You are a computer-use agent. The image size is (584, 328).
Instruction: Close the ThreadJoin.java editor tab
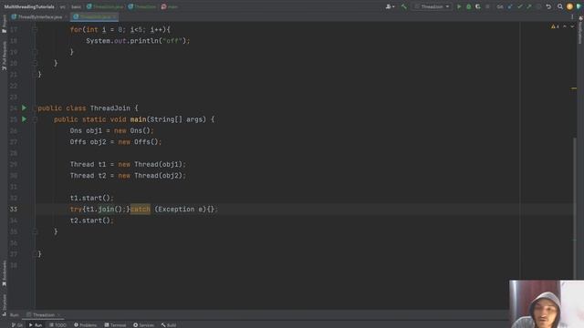click(x=114, y=17)
